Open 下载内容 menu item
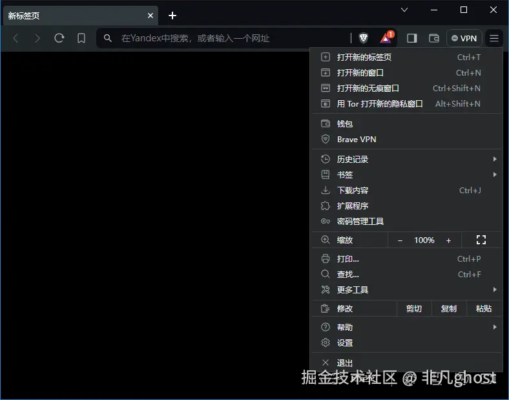 [407, 190]
